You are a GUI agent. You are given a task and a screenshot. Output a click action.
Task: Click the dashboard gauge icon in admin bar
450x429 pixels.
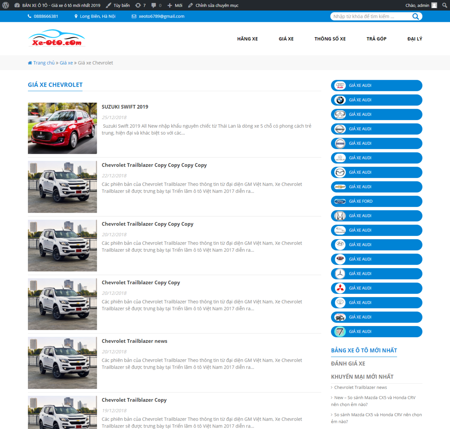pyautogui.click(x=17, y=5)
